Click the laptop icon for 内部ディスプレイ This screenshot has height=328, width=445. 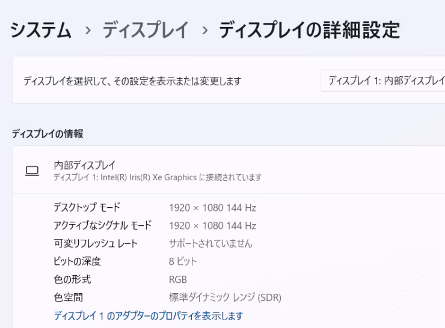point(32,171)
